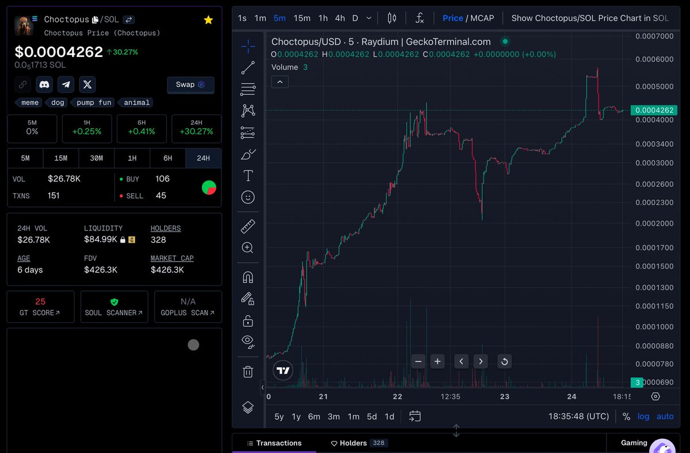Toggle magnet snap mode
690x453 pixels.
tap(247, 277)
